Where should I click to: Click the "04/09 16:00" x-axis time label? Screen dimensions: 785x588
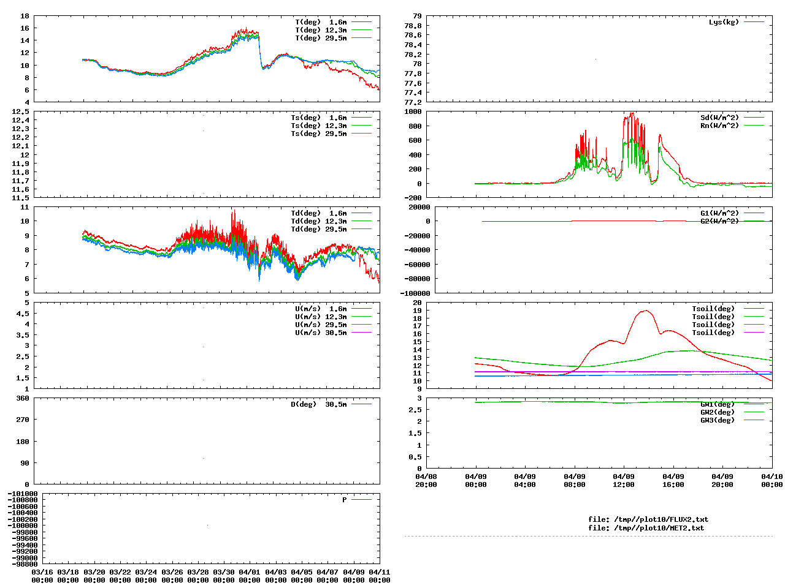(673, 480)
